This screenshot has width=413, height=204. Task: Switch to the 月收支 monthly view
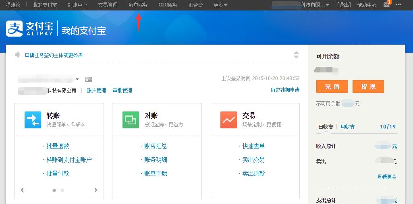[347, 127]
